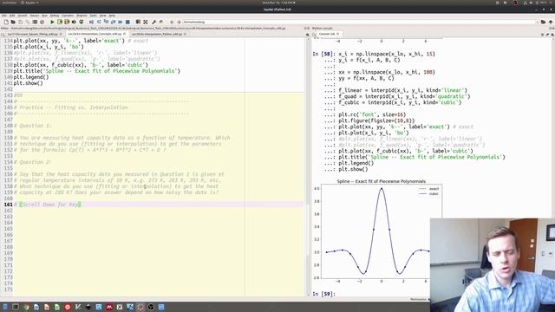Screen dimensions: 555x312
Task: Click the Run selection or line icon
Action: pyautogui.click(x=74, y=22)
